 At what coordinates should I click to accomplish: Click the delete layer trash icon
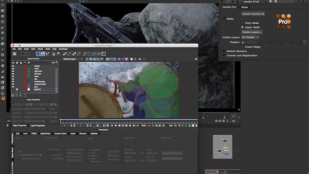[20, 96]
